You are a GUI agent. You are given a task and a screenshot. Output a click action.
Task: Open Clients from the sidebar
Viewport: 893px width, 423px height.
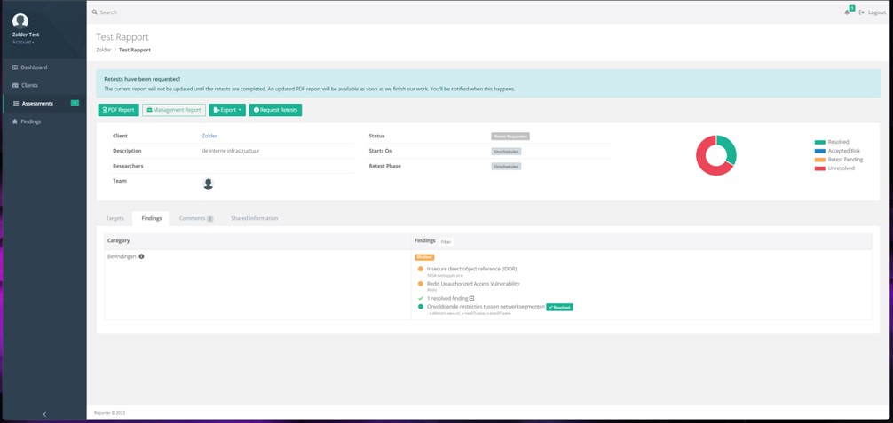click(x=29, y=85)
